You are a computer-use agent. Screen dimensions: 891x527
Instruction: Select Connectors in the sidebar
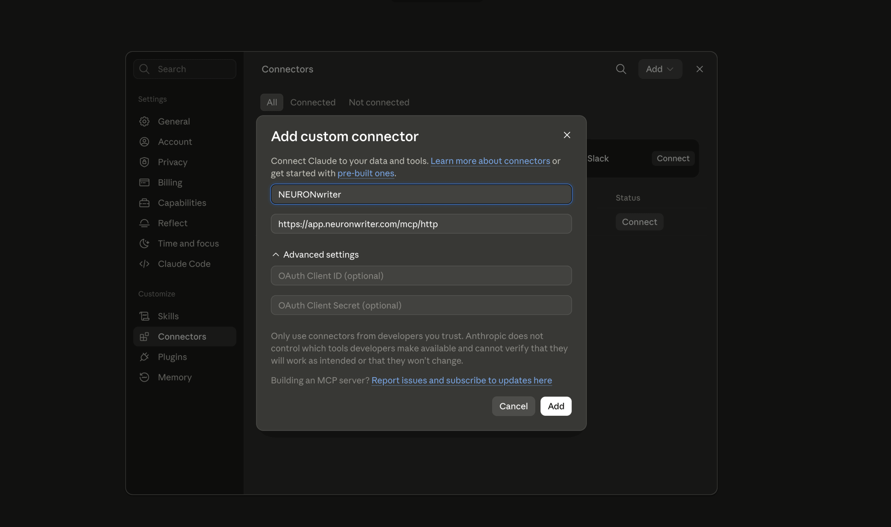[x=184, y=337]
